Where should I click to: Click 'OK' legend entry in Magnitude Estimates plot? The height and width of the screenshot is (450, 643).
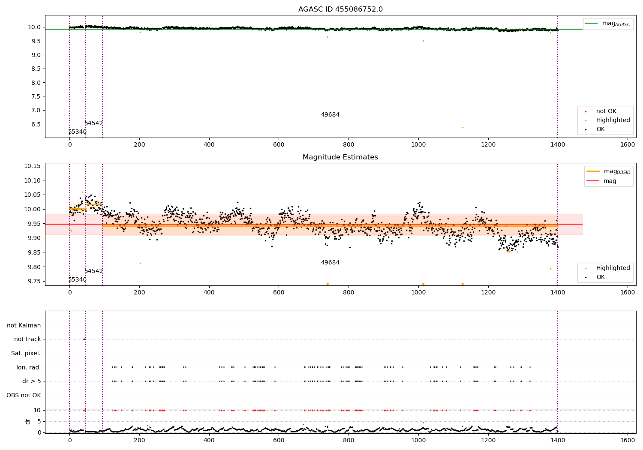coord(601,277)
